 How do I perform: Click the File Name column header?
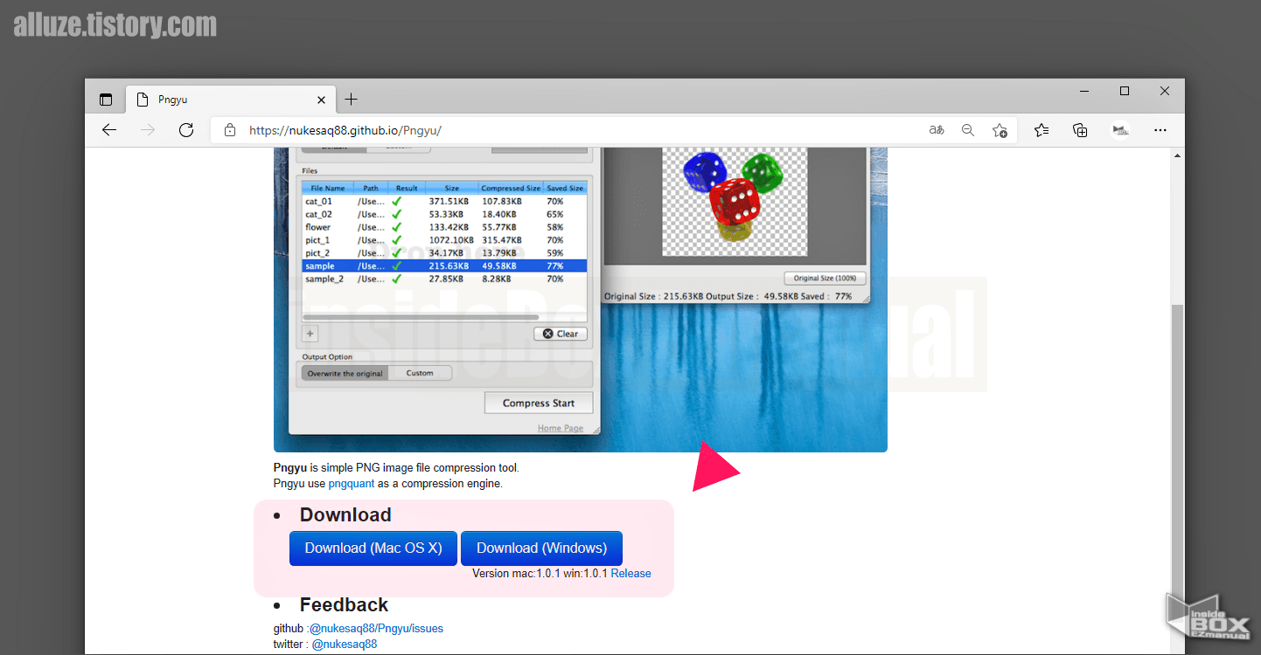(x=328, y=188)
